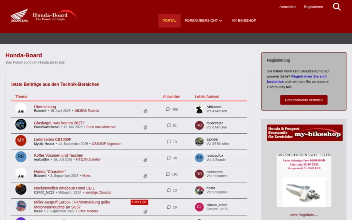Image resolution: width=352 pixels, height=220 pixels.
Task: Follow the mehr Angebote.... link
Action: 304,214
